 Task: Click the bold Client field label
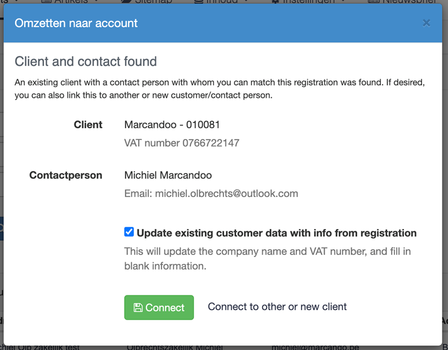pyautogui.click(x=88, y=125)
